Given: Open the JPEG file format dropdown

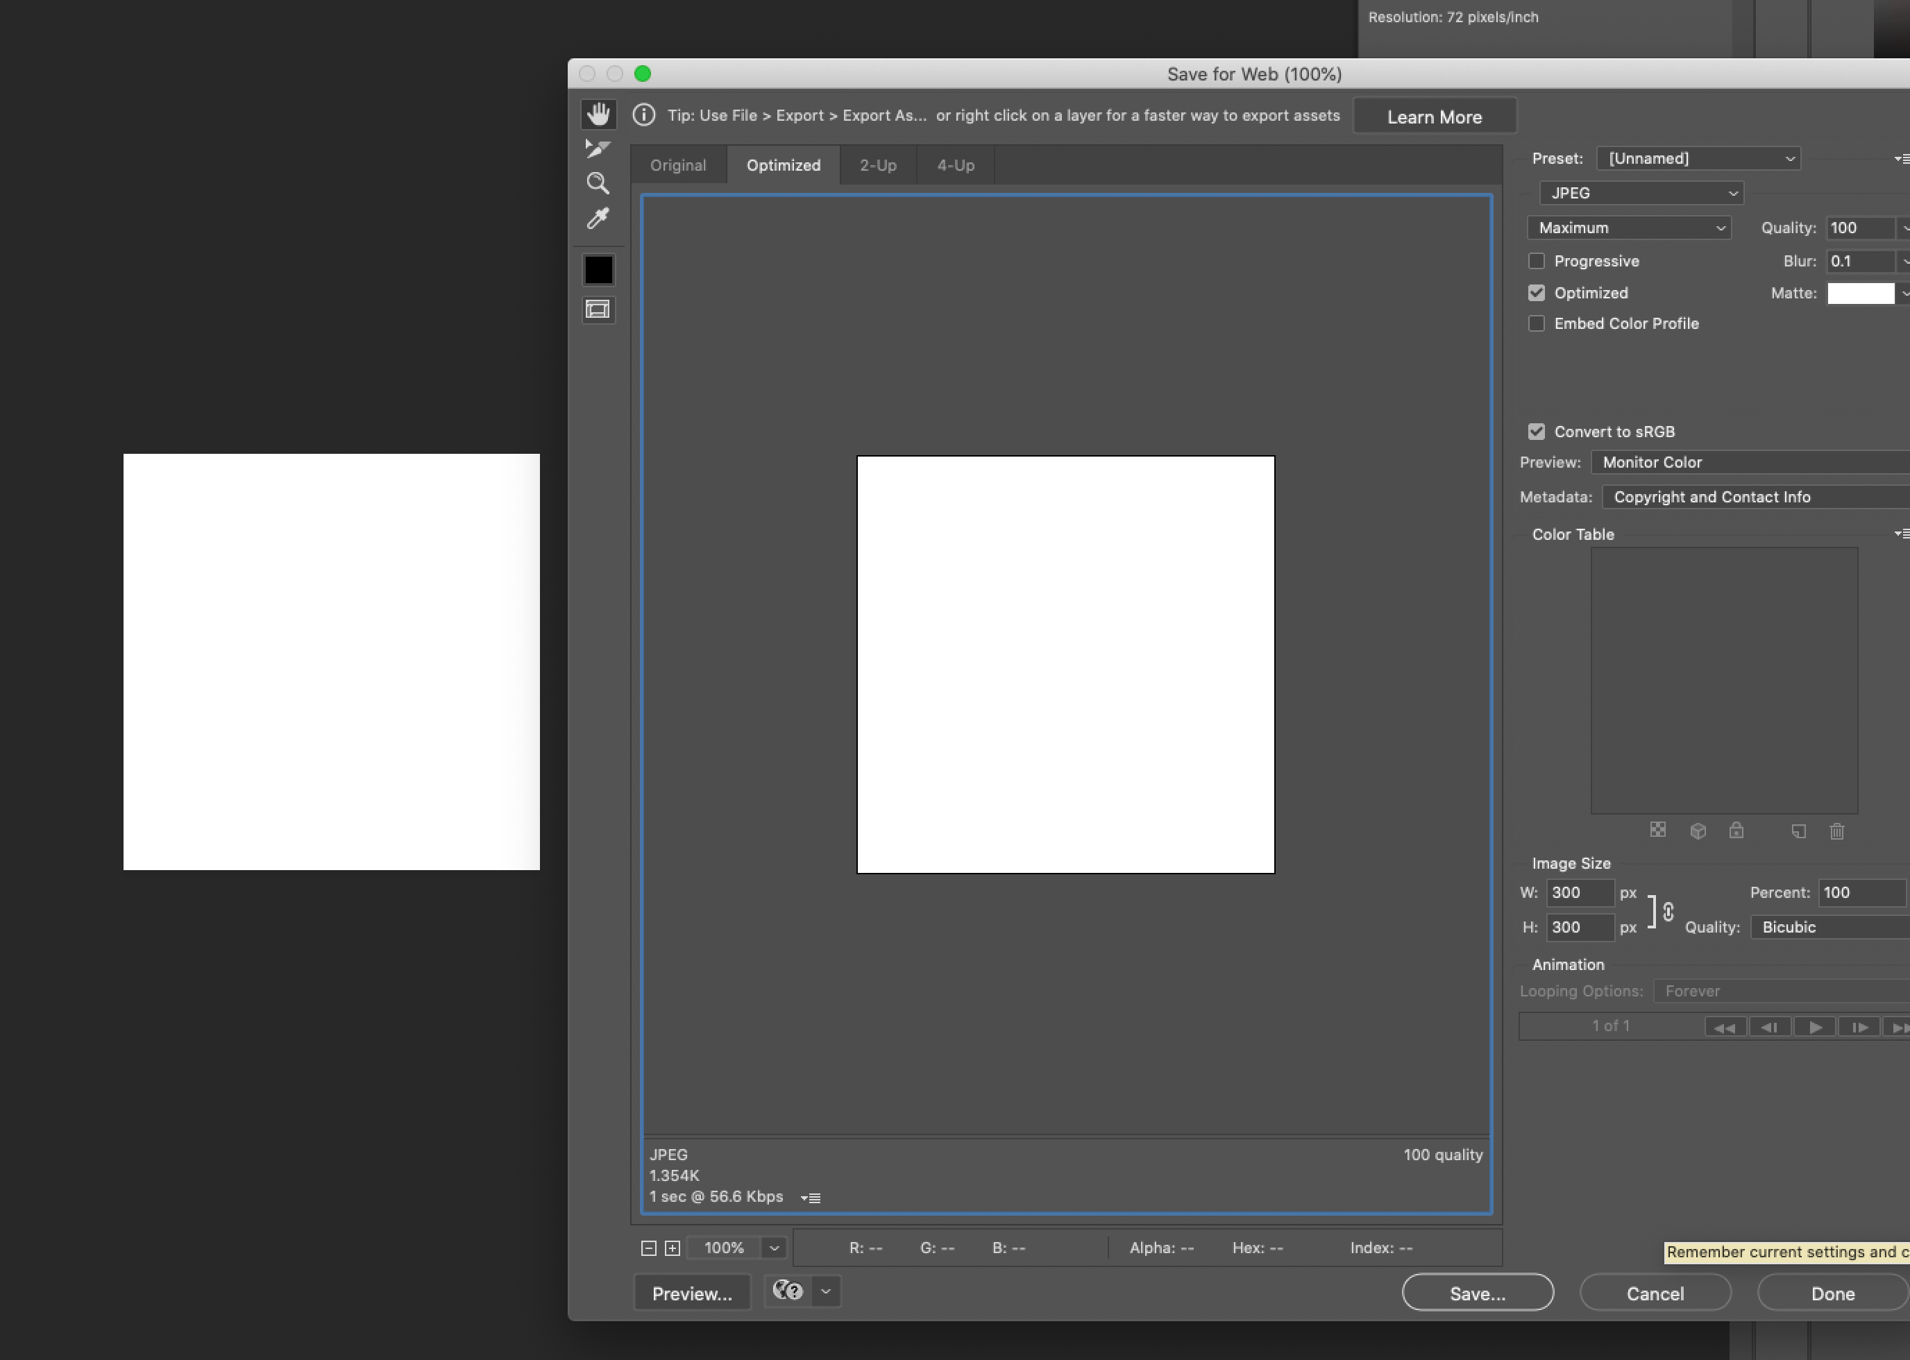Looking at the screenshot, I should point(1639,193).
